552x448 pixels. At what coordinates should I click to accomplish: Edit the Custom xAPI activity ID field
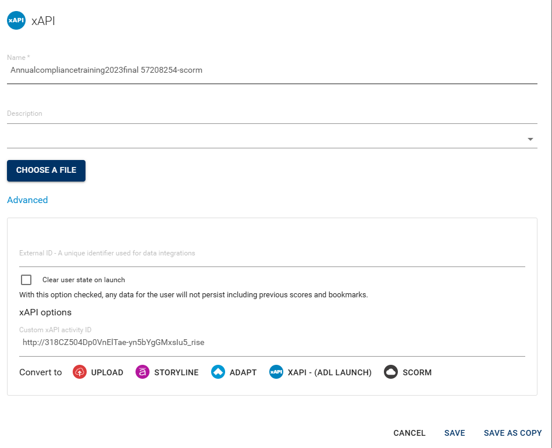pyautogui.click(x=272, y=342)
